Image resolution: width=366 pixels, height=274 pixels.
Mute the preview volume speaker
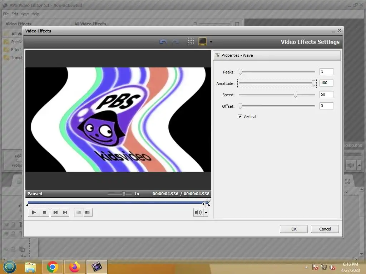click(x=198, y=212)
